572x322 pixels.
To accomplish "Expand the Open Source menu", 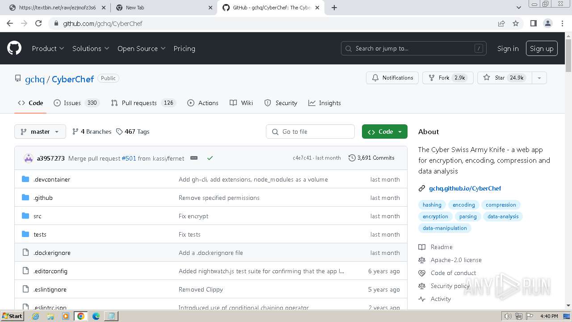I will [x=141, y=48].
